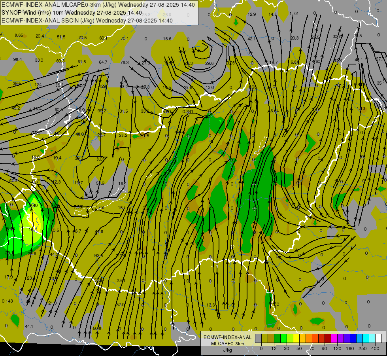Click the MLCAPE0-3km legend label
387x356 pixels.
(227, 344)
